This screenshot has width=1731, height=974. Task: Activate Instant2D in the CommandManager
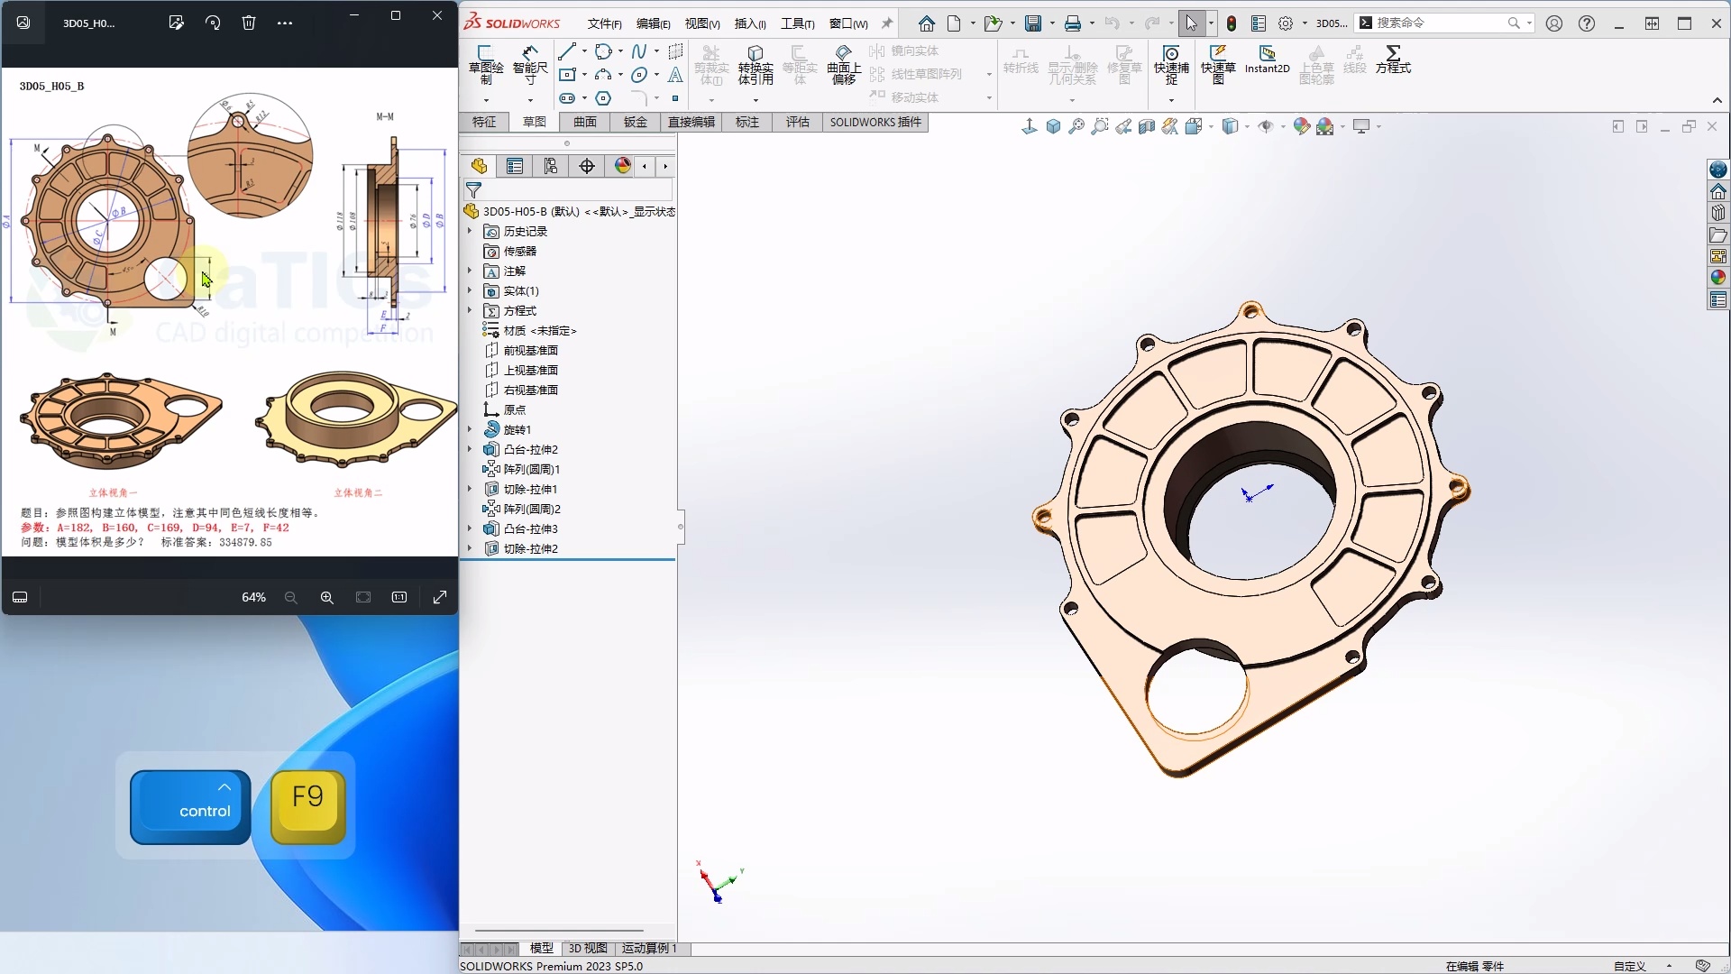[x=1266, y=63]
